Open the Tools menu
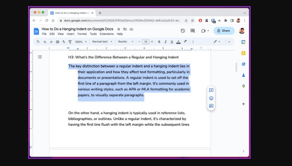Viewport: 292px width, 166px height. click(x=93, y=34)
